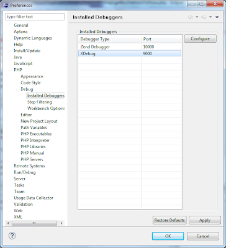This screenshot has height=248, width=226.
Task: Select Installed Debuggers tree item
Action: click(x=46, y=95)
